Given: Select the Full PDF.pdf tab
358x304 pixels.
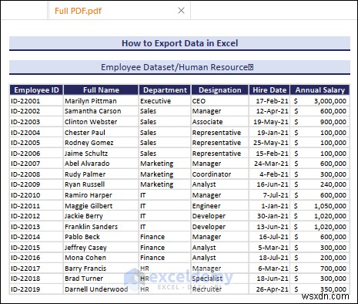Looking at the screenshot, I should [119, 11].
